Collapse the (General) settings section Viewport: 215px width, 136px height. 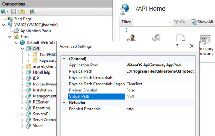(64, 59)
